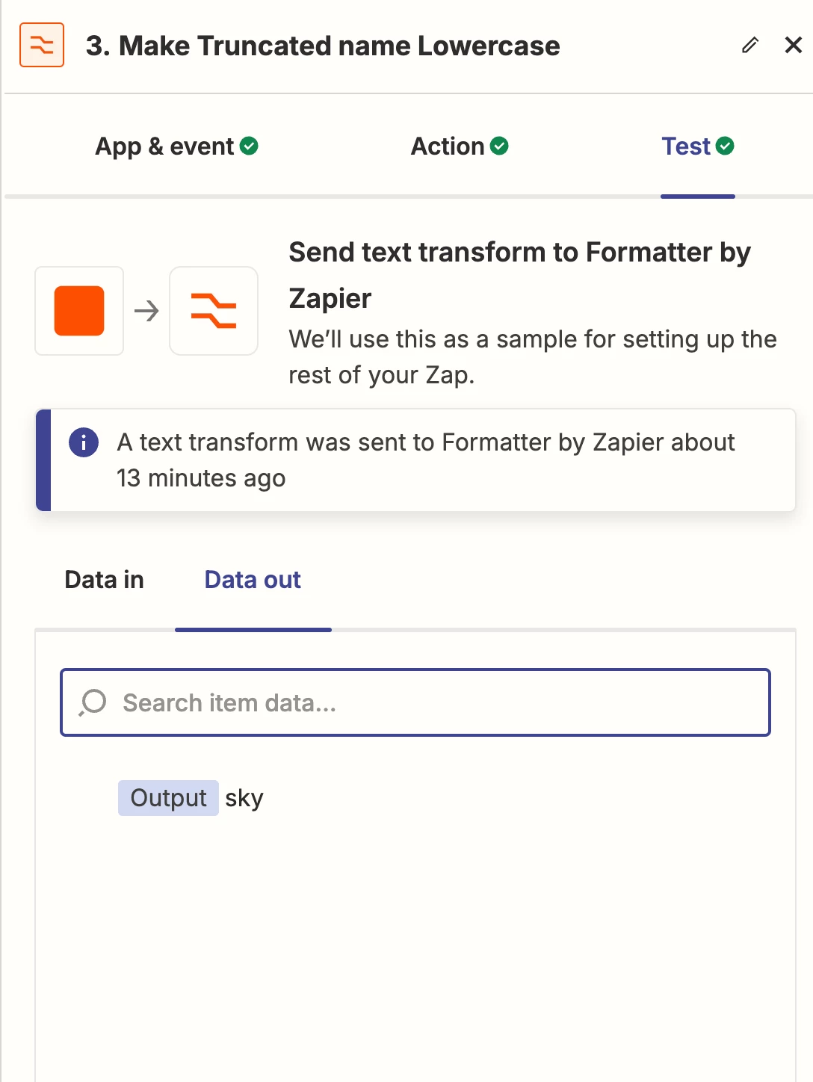Click the step title Make Truncated name Lowercase
This screenshot has height=1082, width=813.
[323, 46]
